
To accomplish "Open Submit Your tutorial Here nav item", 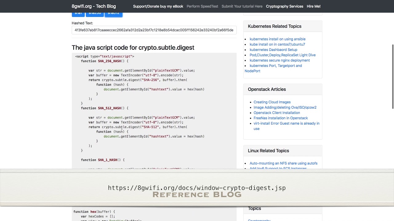I will tap(242, 6).
